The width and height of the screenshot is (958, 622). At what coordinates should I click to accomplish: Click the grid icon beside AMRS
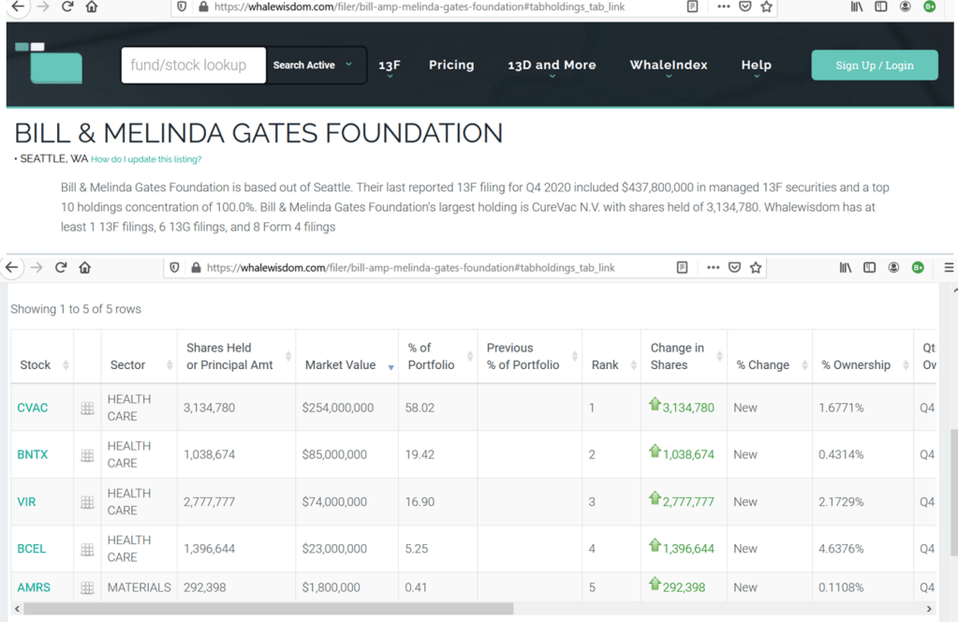87,587
